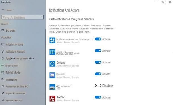The height and width of the screenshot is (105, 173).
Task: Turn off FileZilla notifications toggle
Action: pyautogui.click(x=98, y=97)
